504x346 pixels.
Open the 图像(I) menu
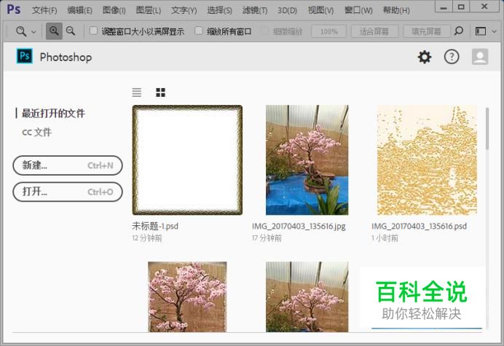pyautogui.click(x=114, y=10)
